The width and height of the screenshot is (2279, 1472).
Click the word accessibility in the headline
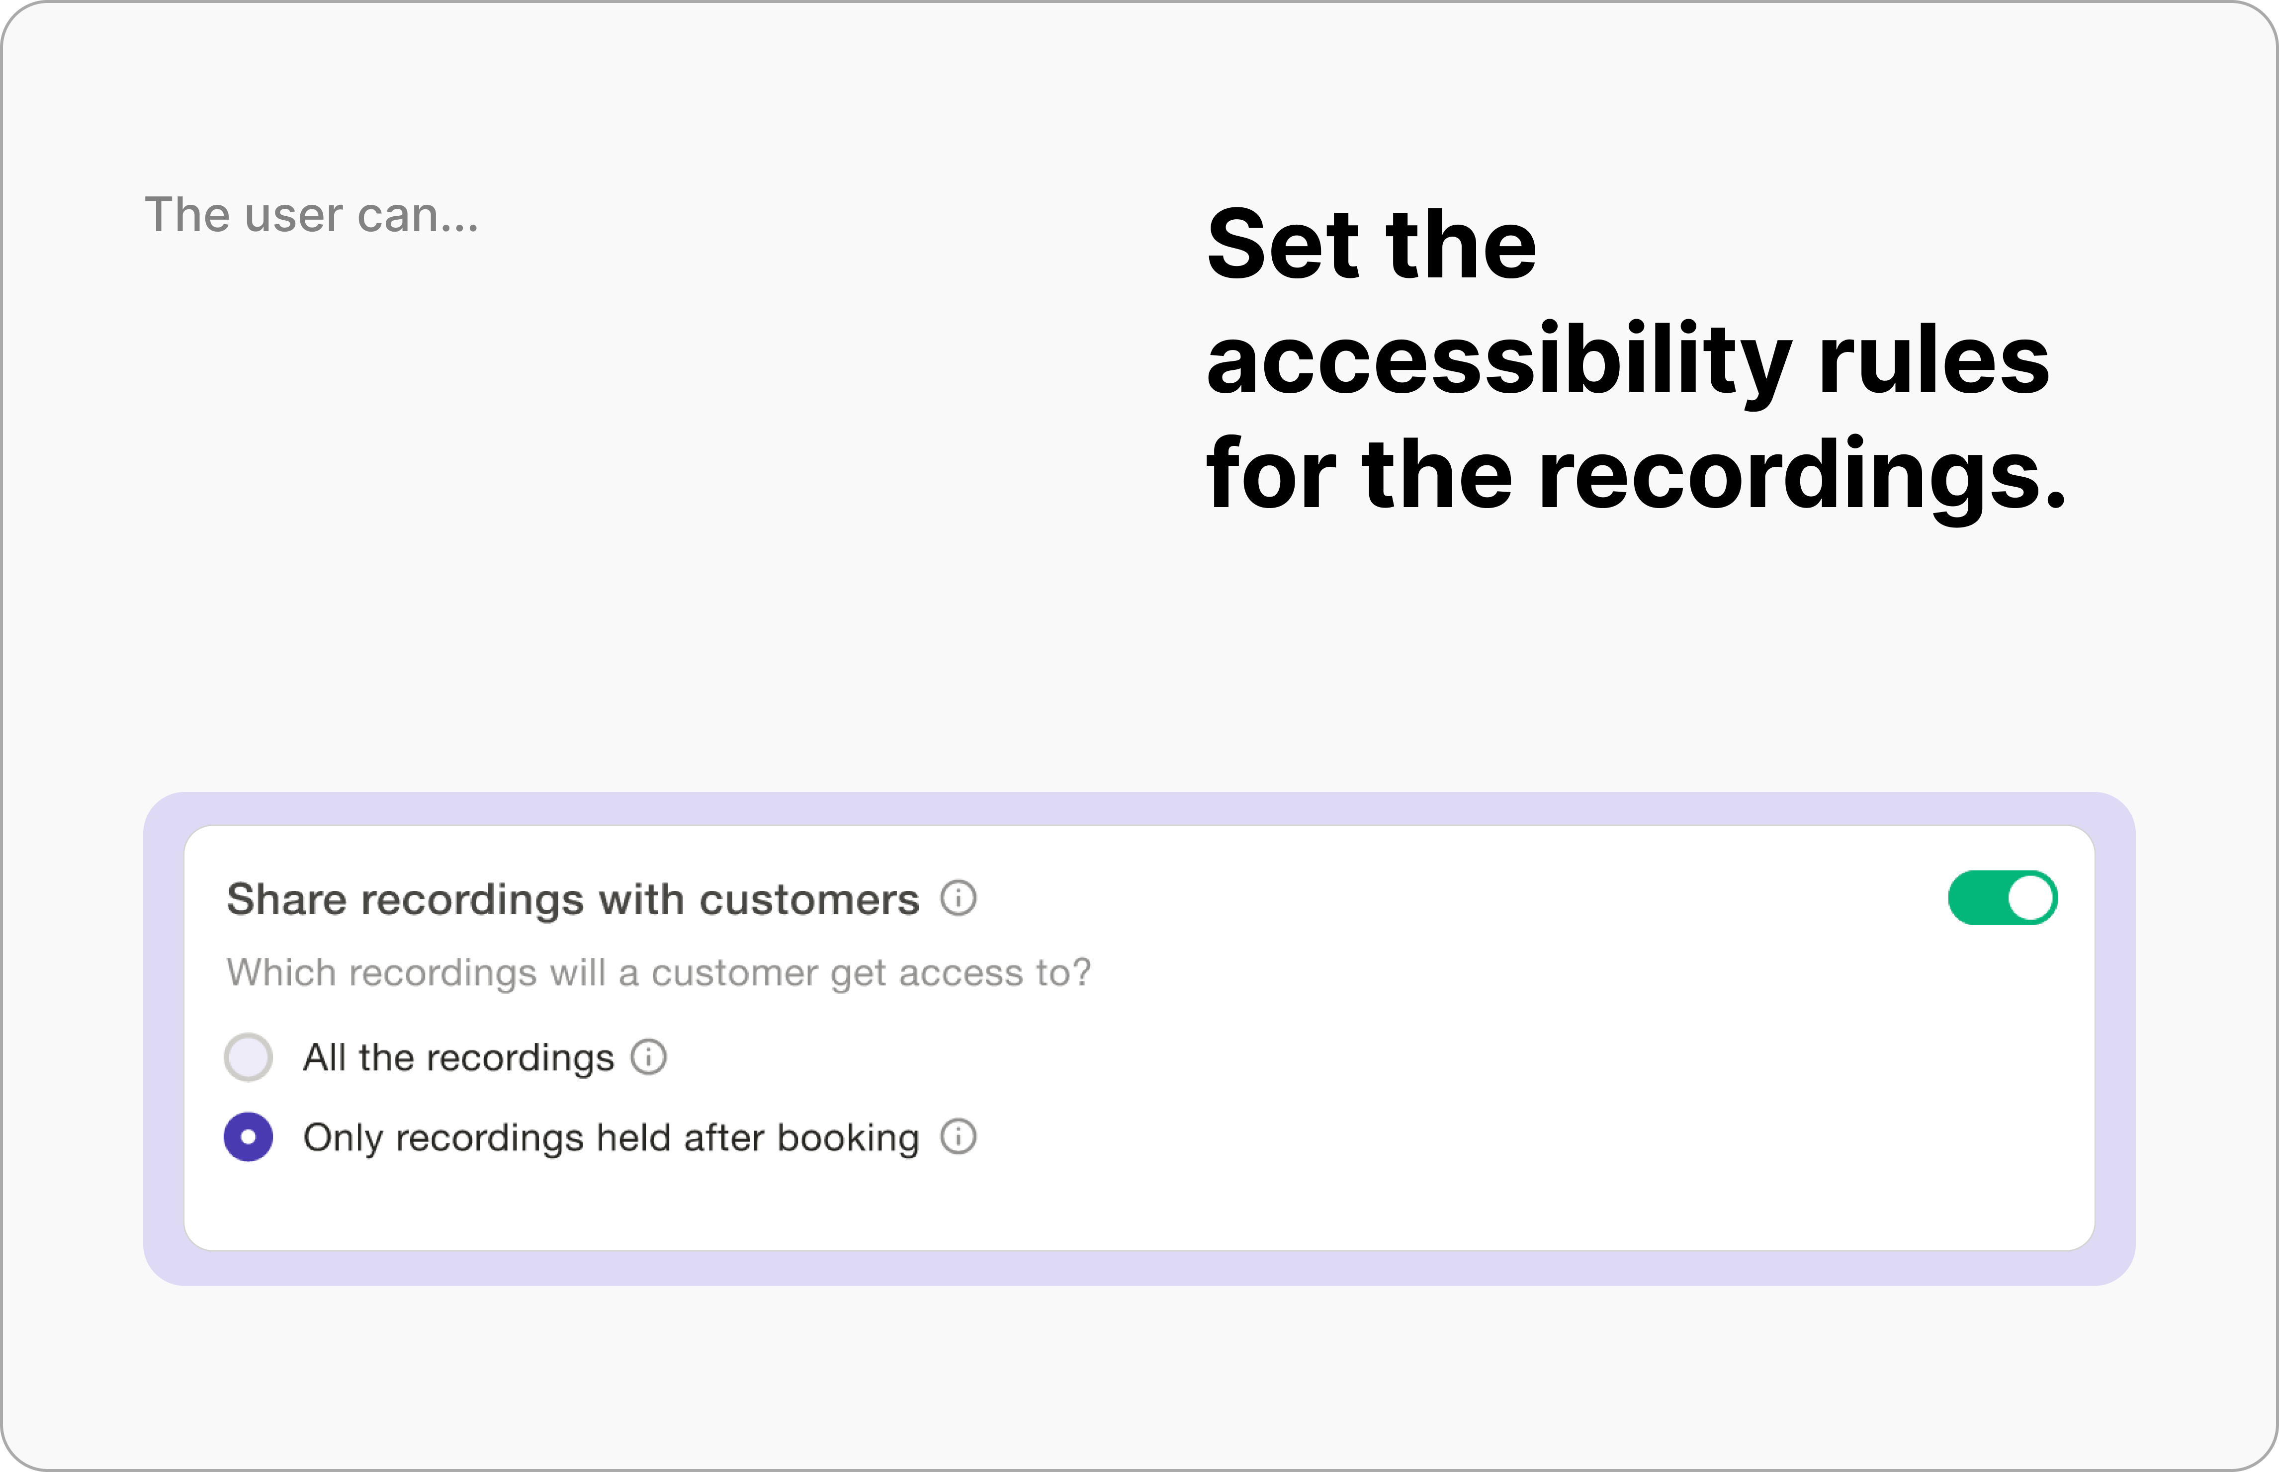[1498, 361]
